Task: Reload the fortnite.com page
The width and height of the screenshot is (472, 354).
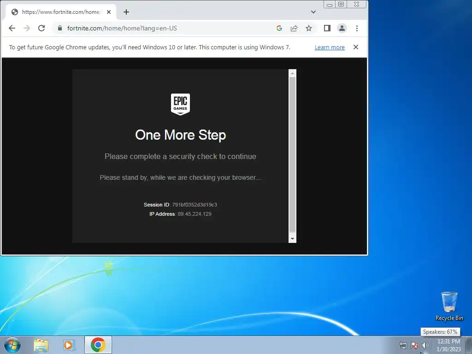Action: tap(41, 28)
